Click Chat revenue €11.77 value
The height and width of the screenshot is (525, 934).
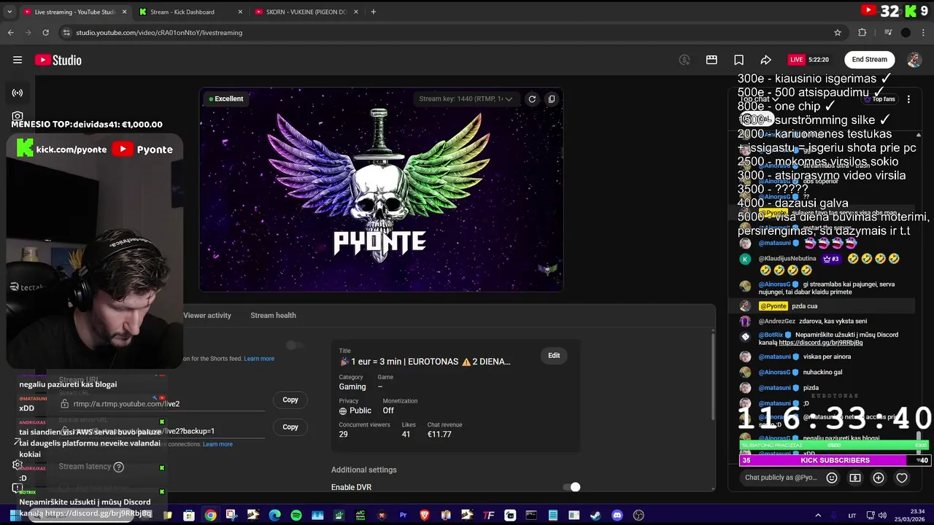(x=439, y=434)
